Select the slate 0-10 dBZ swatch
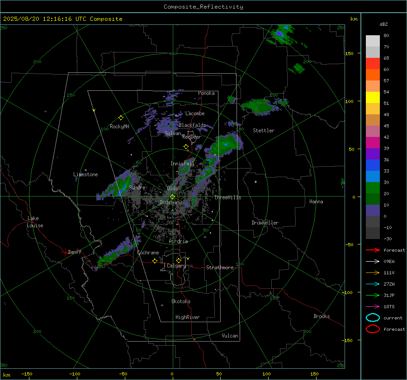Viewport: 407px width, 380px height. pos(373,211)
